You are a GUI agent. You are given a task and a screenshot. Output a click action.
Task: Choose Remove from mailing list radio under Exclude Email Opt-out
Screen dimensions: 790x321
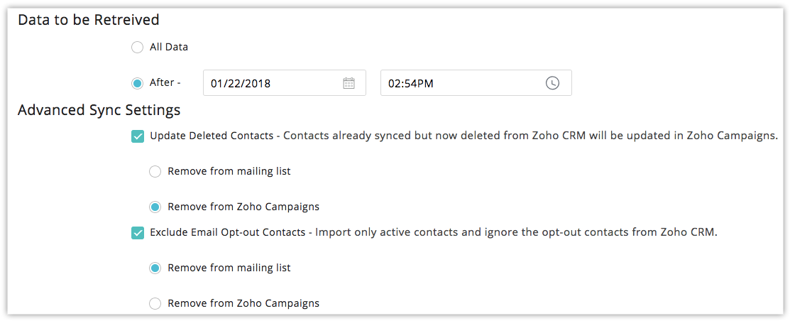click(155, 268)
